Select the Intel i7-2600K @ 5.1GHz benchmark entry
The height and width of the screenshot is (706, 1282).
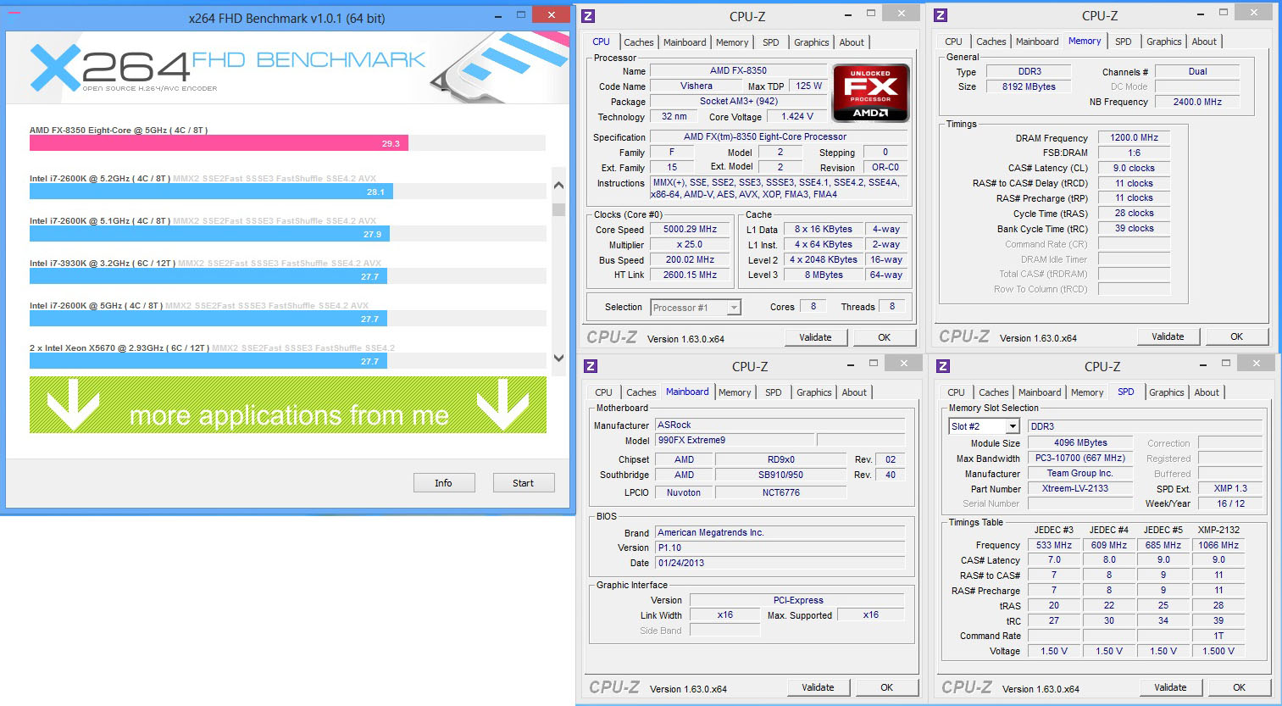click(287, 228)
